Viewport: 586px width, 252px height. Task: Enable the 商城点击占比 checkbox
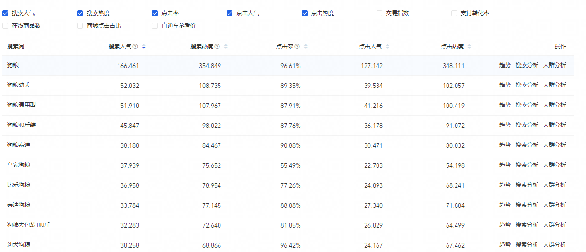coord(80,26)
